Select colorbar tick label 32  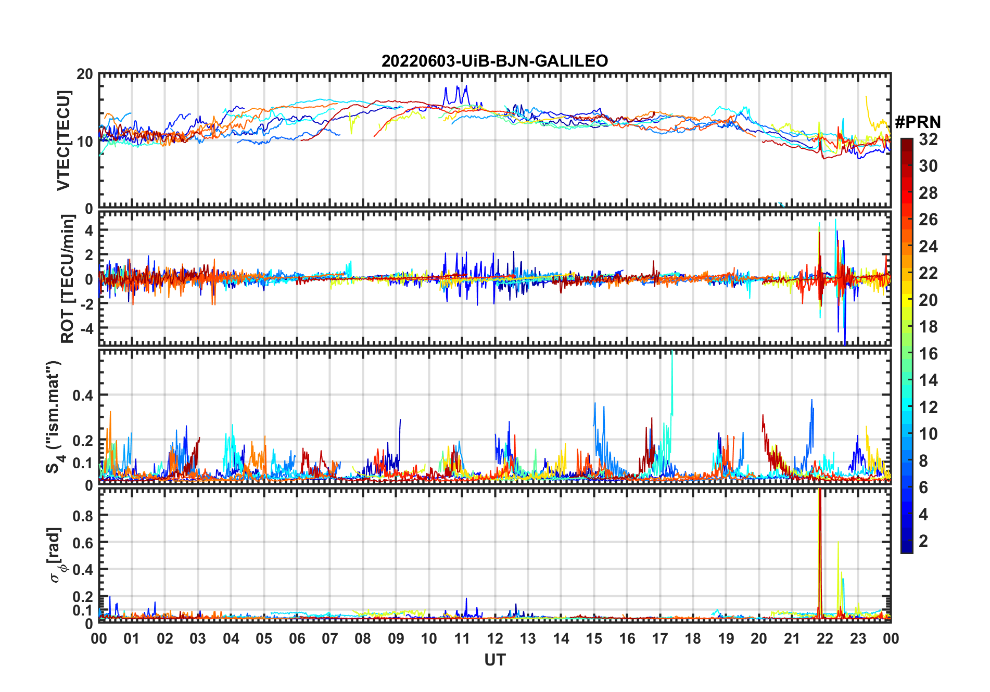(928, 139)
